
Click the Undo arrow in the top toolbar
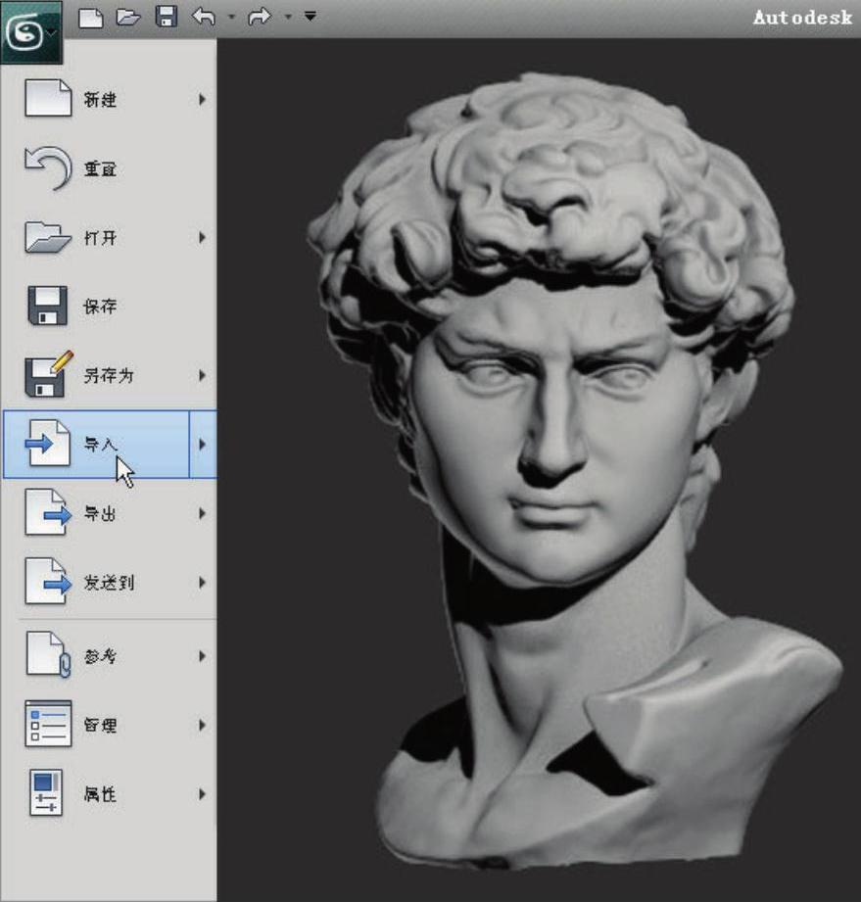pos(205,17)
